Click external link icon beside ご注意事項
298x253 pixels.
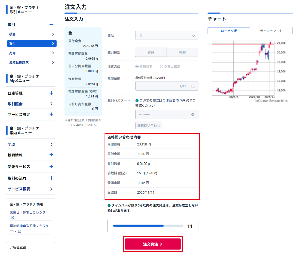(x=181, y=101)
